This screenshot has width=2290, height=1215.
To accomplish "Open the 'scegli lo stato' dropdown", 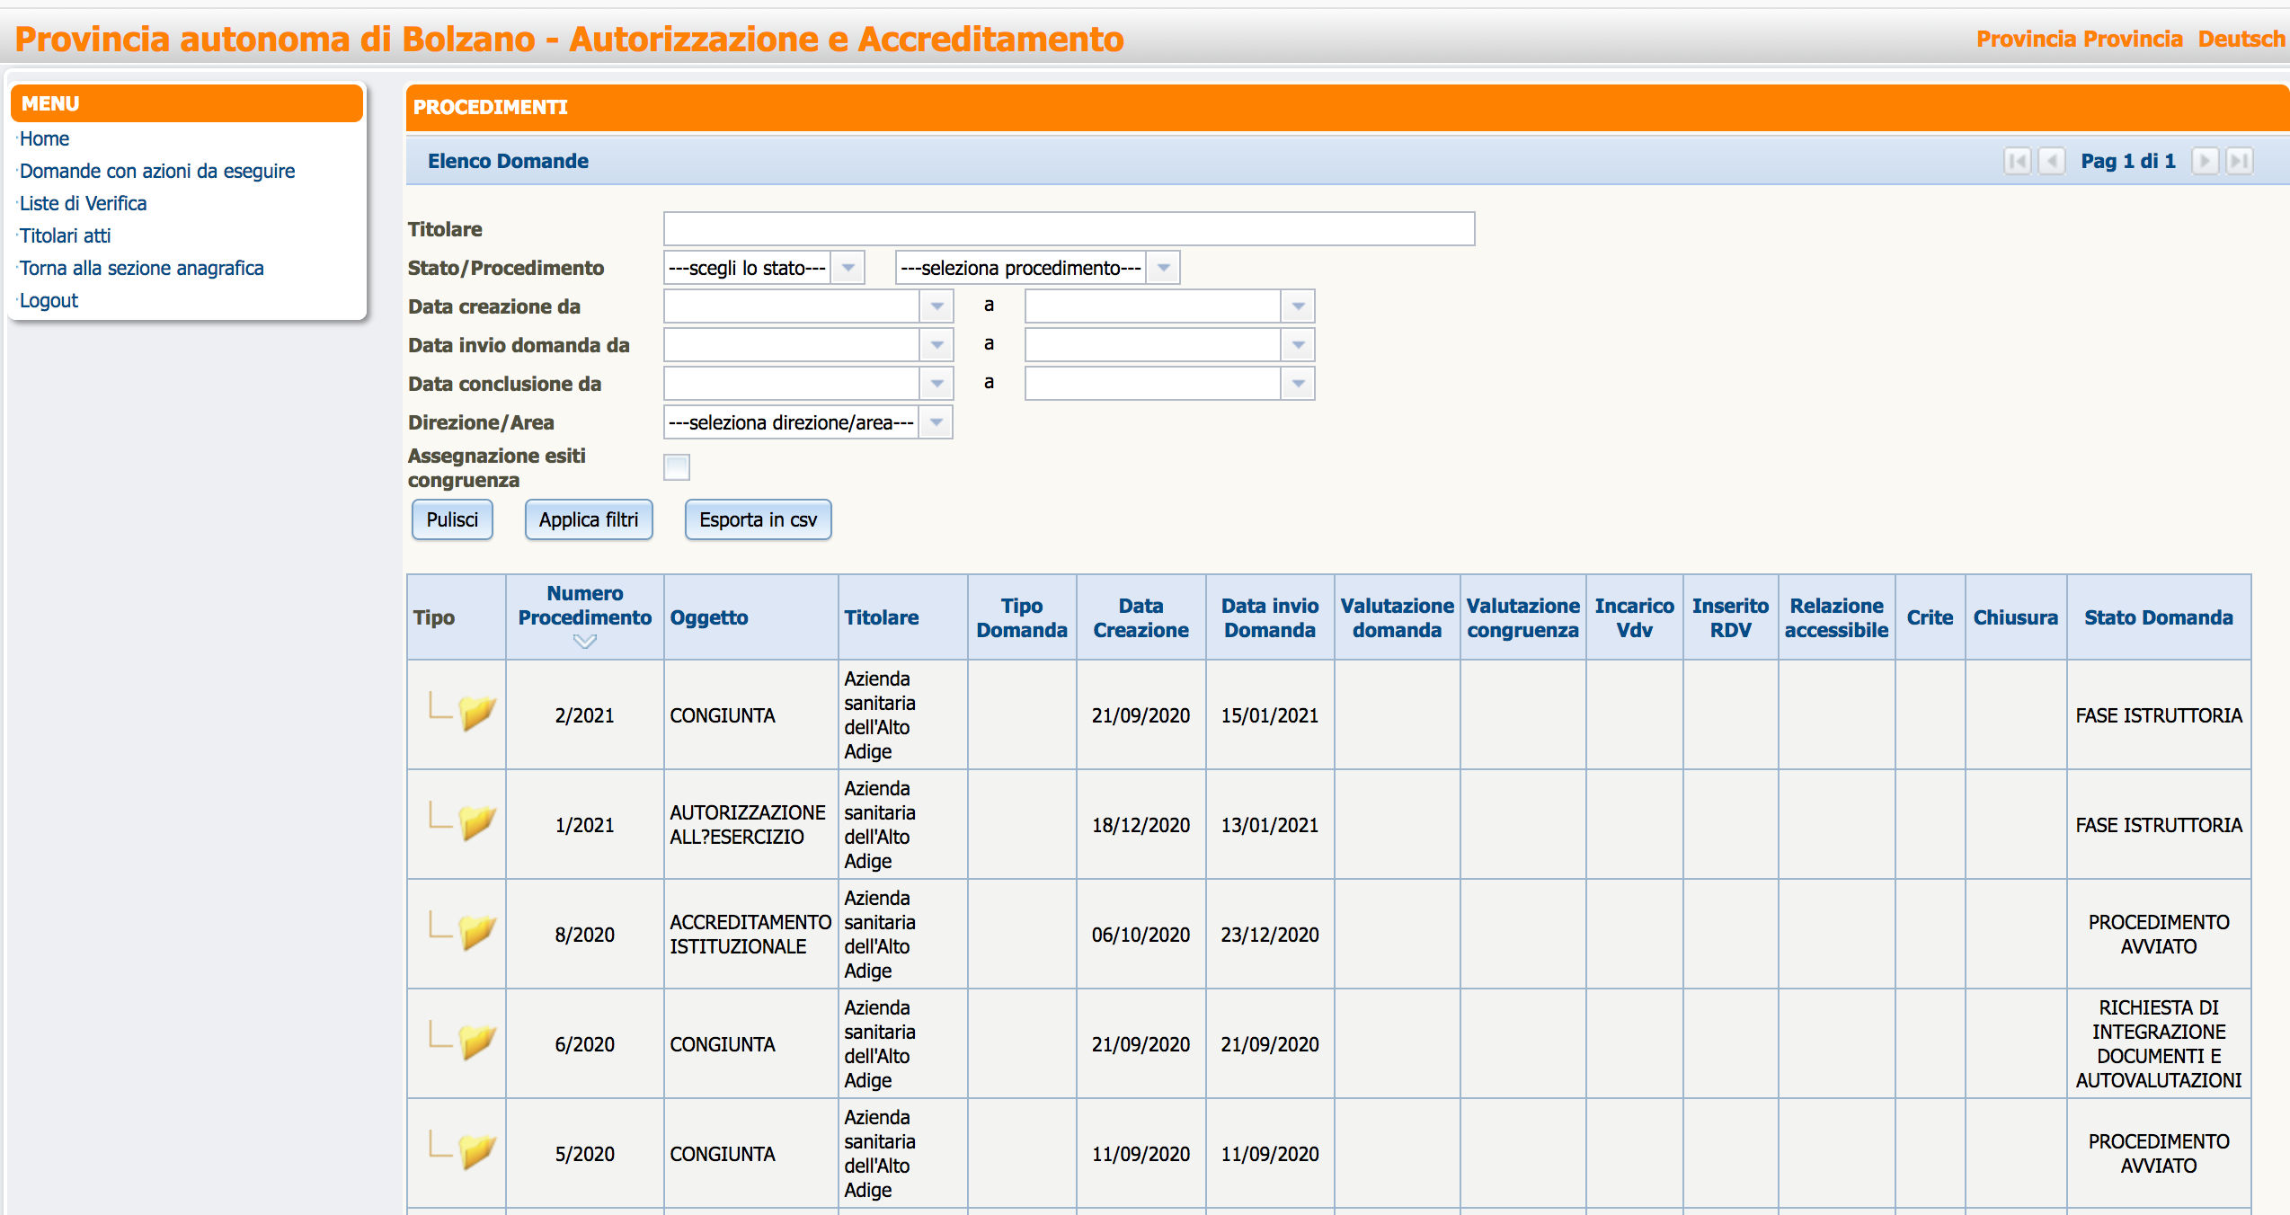I will pos(848,268).
